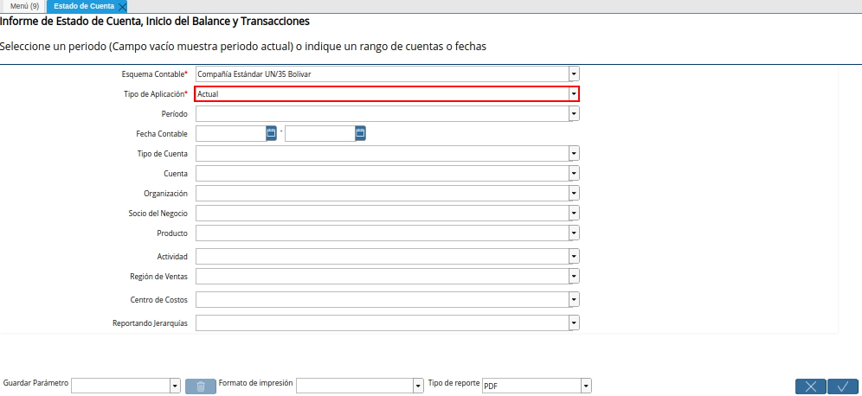Image resolution: width=862 pixels, height=396 pixels.
Task: Confirm the report with the checkmark button
Action: pos(843,386)
